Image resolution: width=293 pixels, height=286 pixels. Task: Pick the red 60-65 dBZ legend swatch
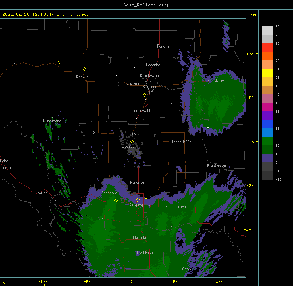pyautogui.click(x=267, y=48)
